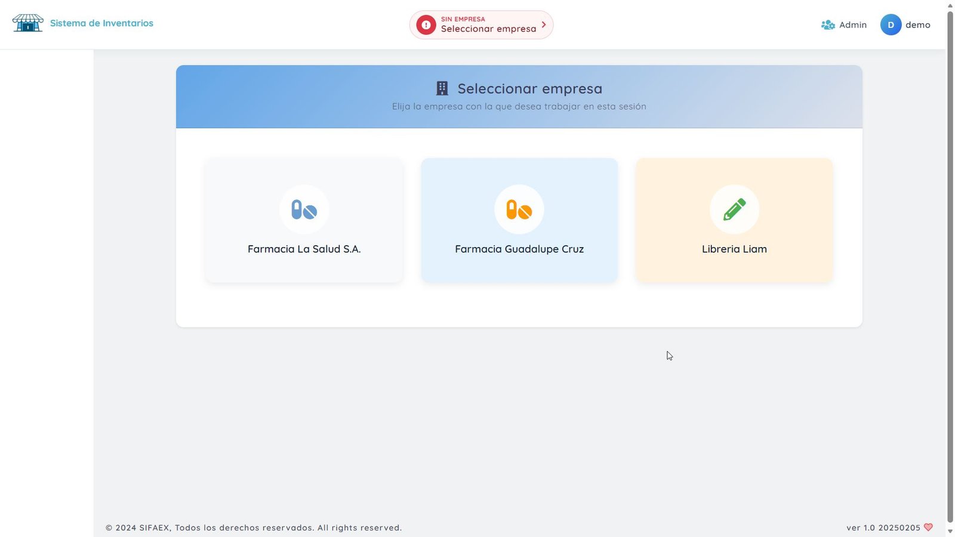955x537 pixels.
Task: Open the demo user menu
Action: [905, 25]
